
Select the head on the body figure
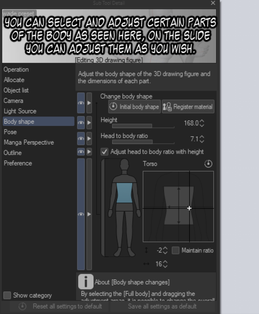(x=124, y=164)
